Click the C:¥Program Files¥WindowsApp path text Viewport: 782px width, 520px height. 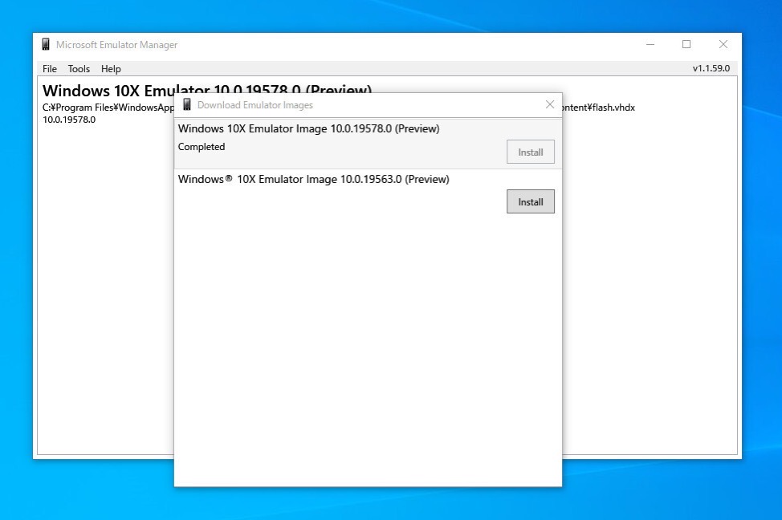tap(108, 108)
